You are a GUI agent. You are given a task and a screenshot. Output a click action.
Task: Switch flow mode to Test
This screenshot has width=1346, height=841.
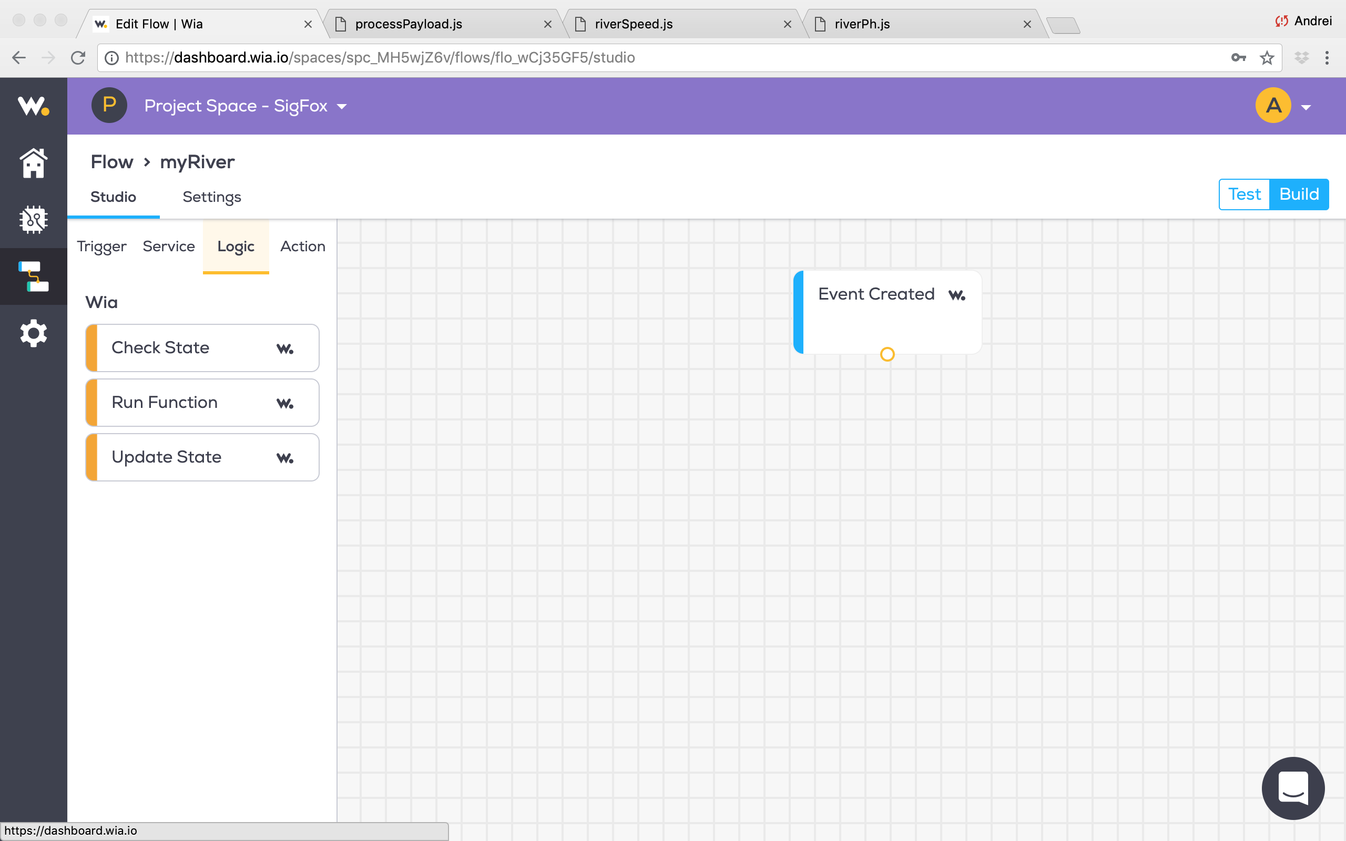pyautogui.click(x=1244, y=194)
